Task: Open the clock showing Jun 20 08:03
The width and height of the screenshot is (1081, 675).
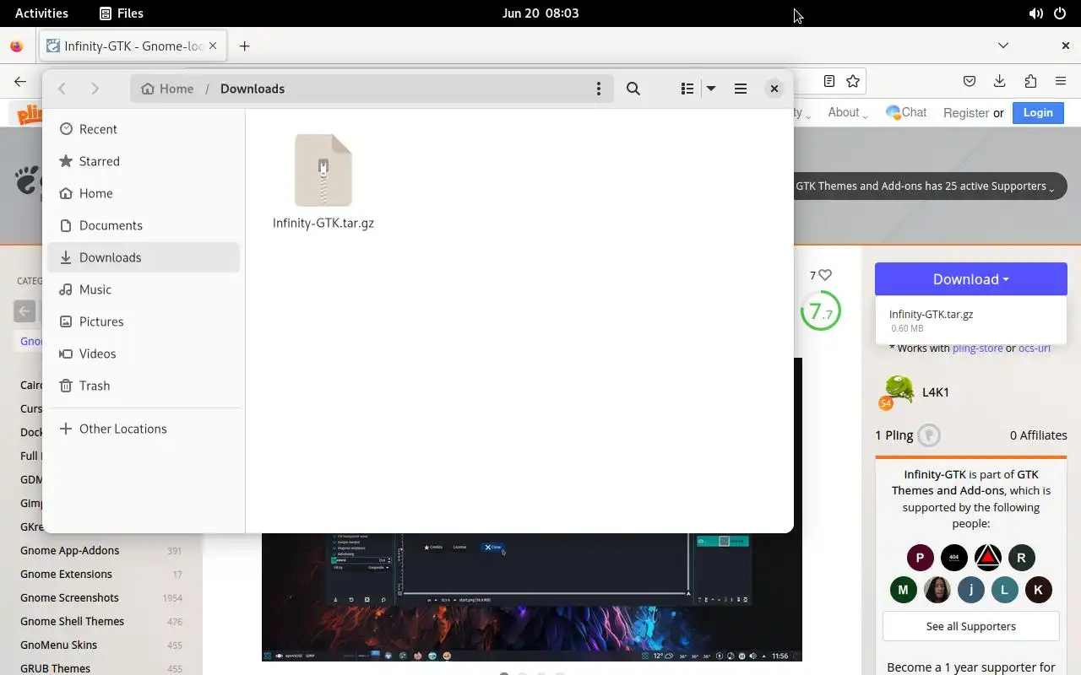Action: pos(540,13)
